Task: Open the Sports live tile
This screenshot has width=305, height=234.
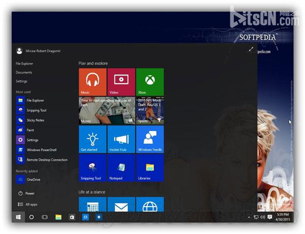Action: click(x=150, y=111)
